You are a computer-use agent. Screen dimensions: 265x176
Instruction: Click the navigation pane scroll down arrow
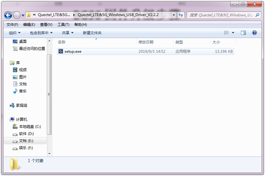coord(49,153)
